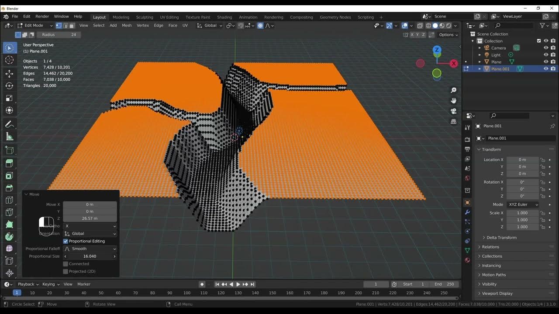Activate the Rotate tool
This screenshot has height=314, width=559.
pos(9,86)
